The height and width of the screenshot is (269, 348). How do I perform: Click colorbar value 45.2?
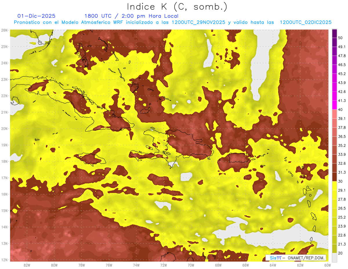342,73
